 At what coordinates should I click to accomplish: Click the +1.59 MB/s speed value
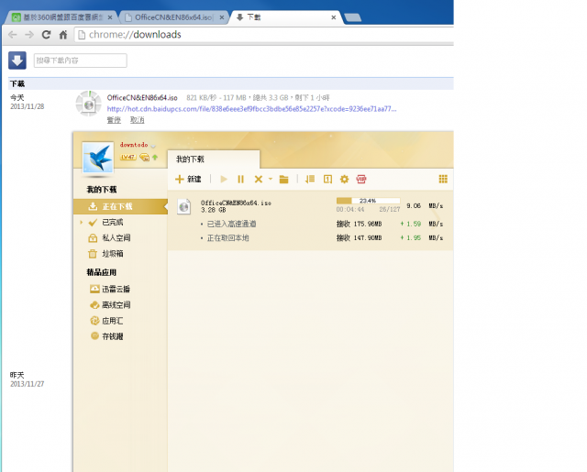422,224
